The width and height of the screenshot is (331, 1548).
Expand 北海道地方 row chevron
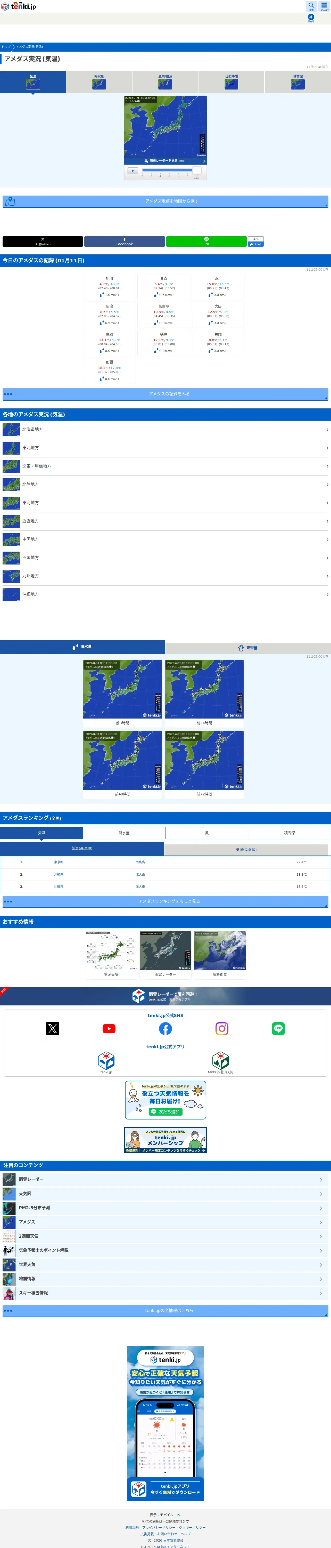click(327, 430)
